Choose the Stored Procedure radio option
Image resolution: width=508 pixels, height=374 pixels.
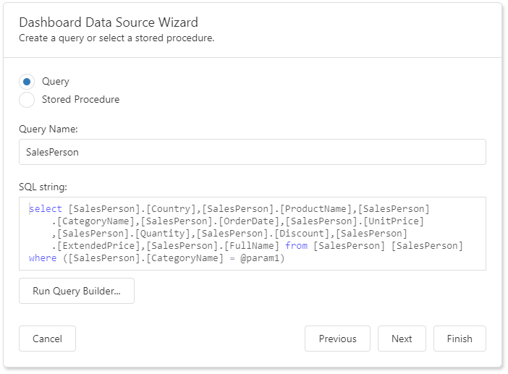pos(27,100)
